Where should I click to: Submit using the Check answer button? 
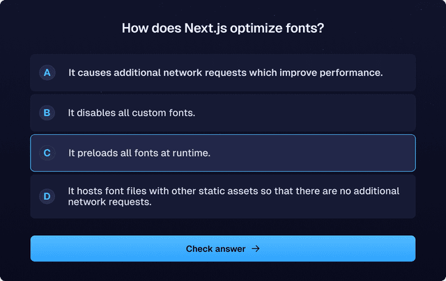coord(223,248)
